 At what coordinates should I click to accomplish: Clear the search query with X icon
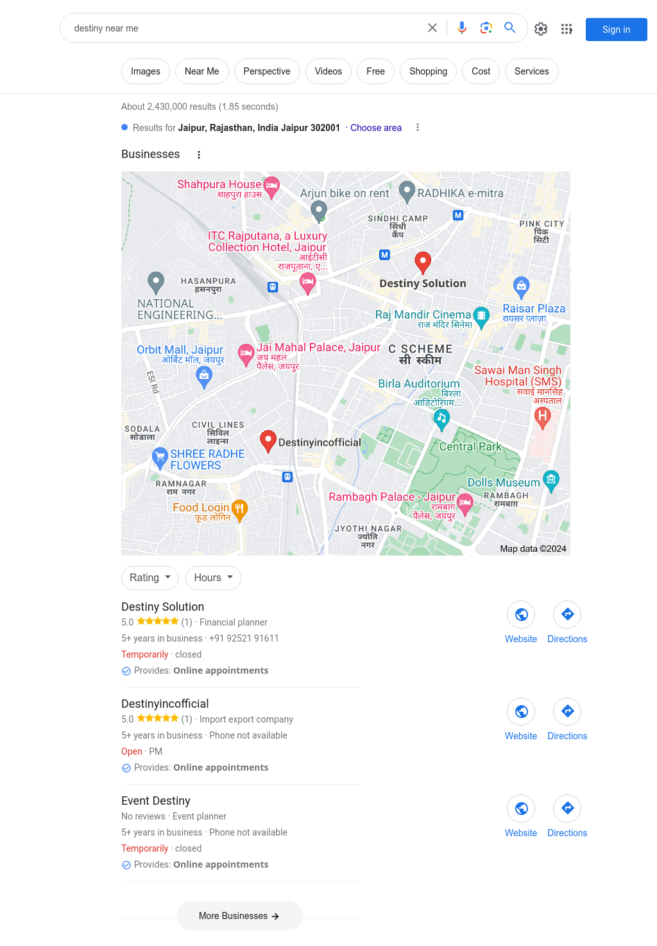coord(432,28)
